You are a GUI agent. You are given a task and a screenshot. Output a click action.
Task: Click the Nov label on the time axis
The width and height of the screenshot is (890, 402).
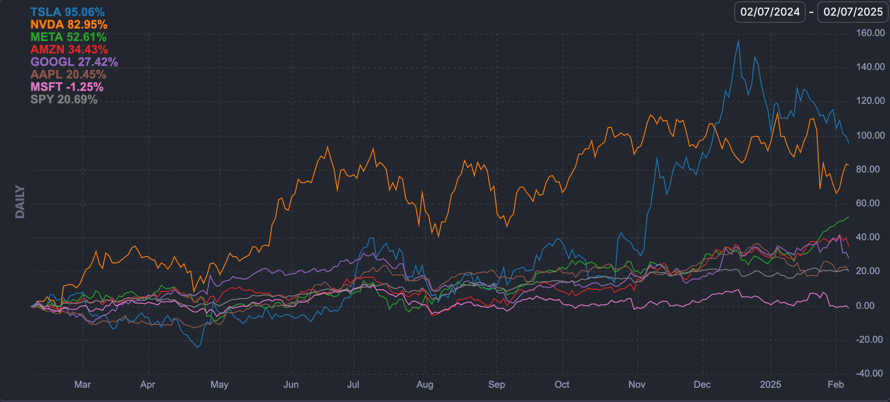pos(637,385)
